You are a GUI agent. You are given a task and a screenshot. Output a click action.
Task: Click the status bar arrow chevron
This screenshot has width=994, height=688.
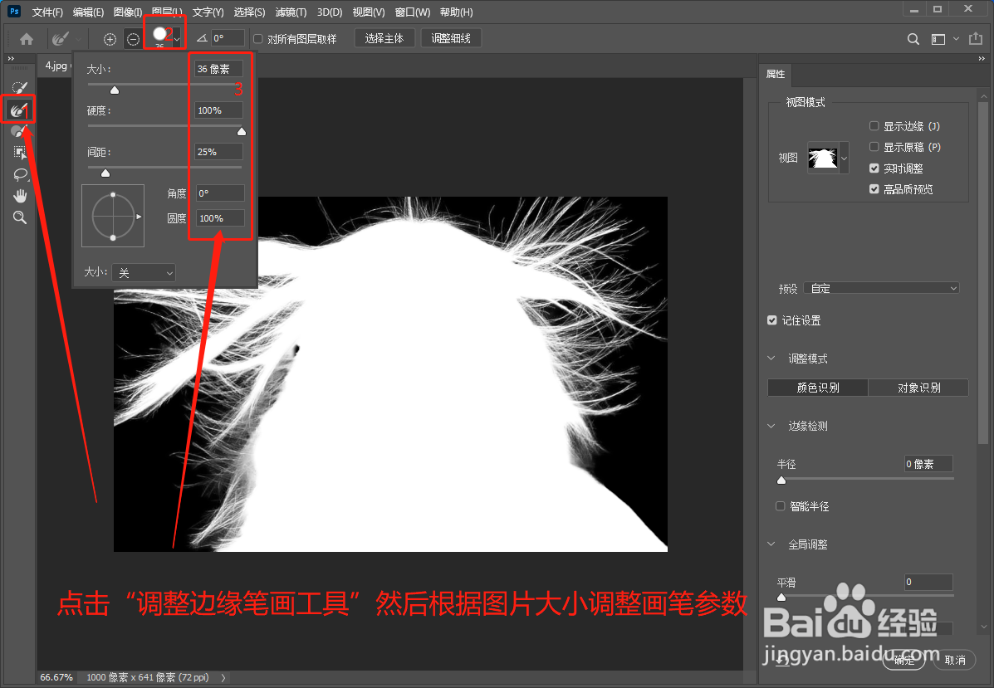[223, 677]
